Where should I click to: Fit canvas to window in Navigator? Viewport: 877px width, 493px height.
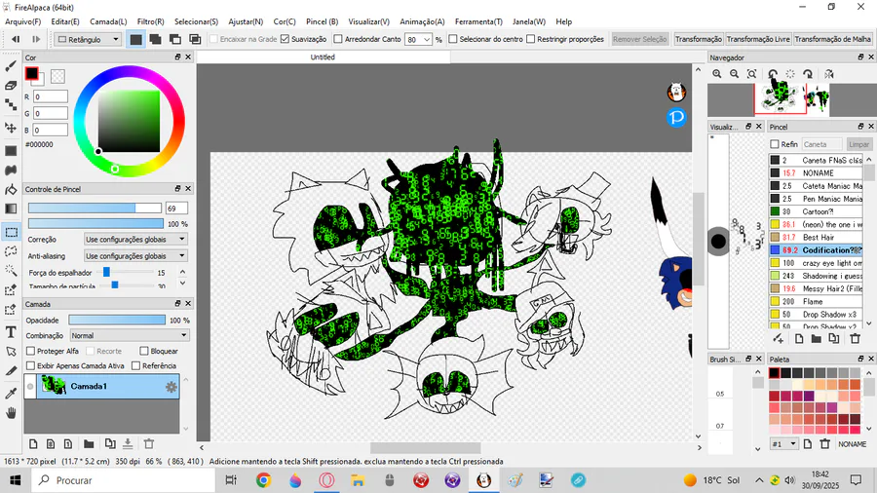click(751, 74)
